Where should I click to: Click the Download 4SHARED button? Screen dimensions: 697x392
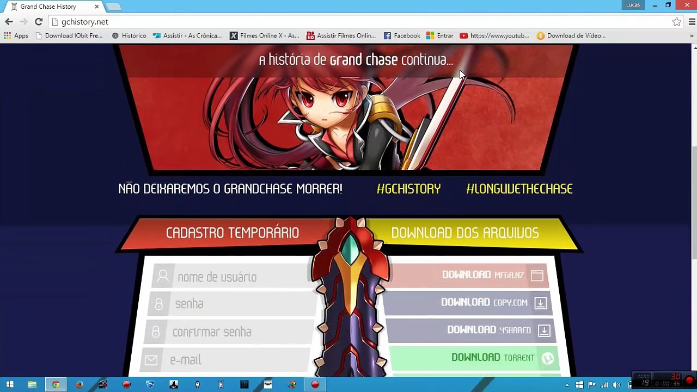[x=470, y=330]
